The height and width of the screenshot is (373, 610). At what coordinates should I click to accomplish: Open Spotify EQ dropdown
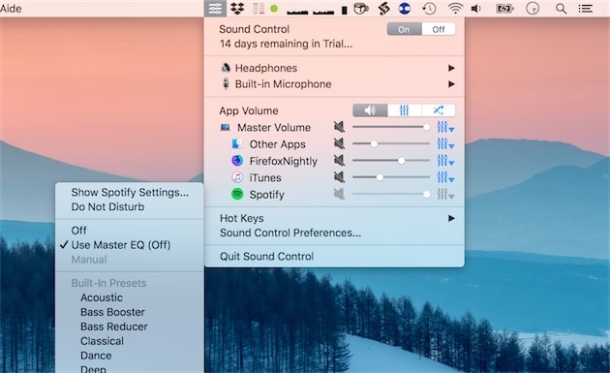coord(445,194)
